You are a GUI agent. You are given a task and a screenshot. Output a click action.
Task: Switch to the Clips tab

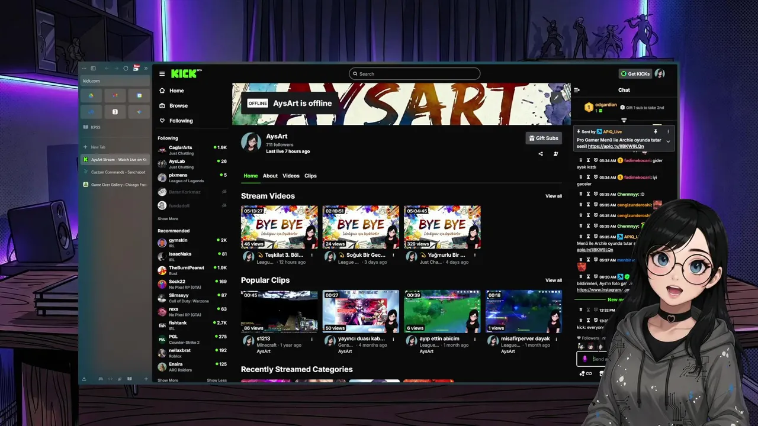point(310,176)
